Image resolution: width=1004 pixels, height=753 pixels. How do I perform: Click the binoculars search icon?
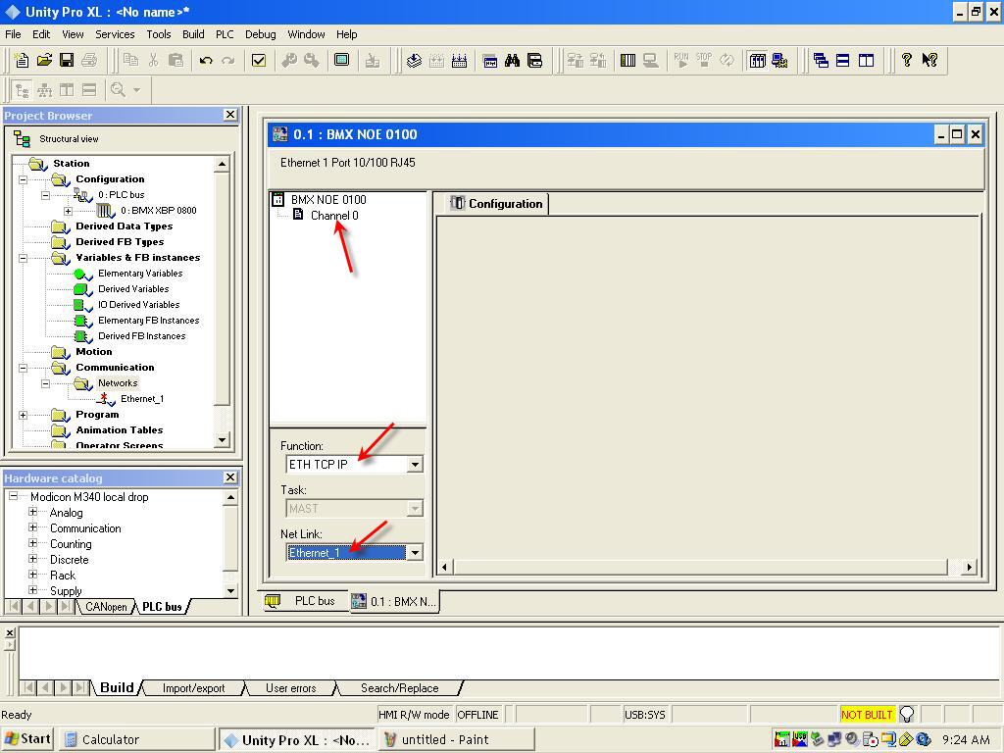512,61
